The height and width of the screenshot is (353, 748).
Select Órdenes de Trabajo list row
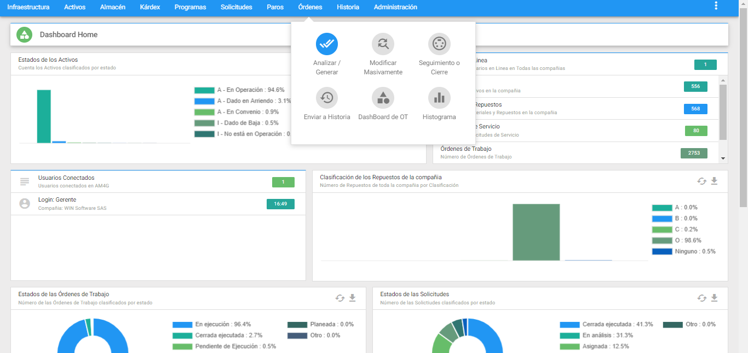coord(576,153)
